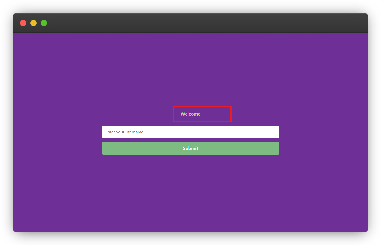Maximize the window using the green titlebar button
This screenshot has width=381, height=245.
tap(44, 23)
